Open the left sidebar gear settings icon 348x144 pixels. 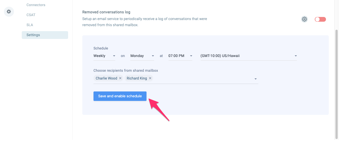click(x=9, y=12)
